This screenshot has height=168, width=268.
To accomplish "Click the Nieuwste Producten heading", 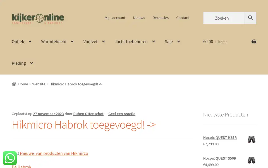I will coord(226,115).
